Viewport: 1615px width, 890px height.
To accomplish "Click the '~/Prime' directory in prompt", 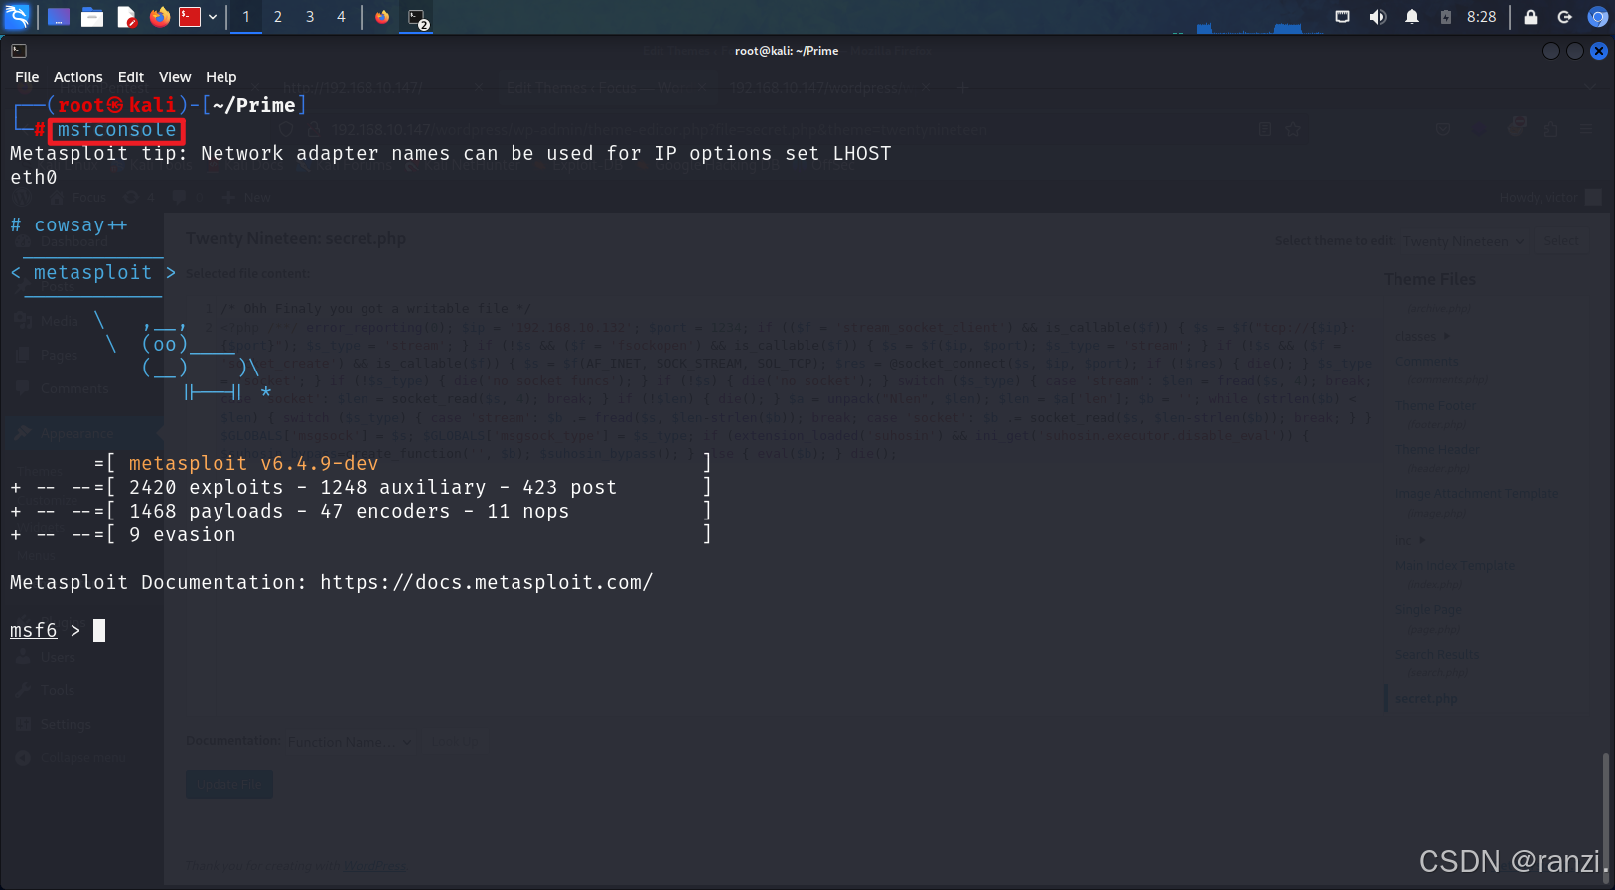I will coord(254,105).
